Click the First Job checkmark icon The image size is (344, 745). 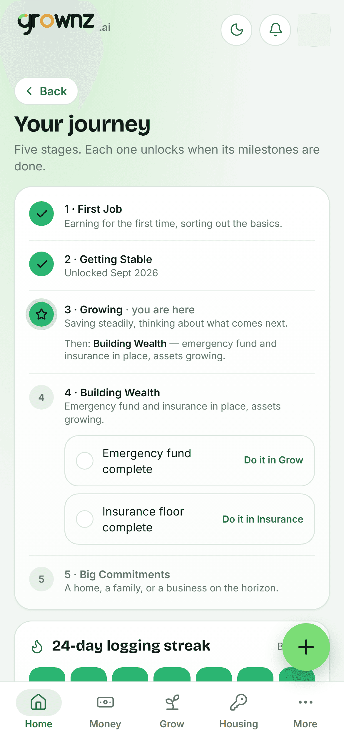pyautogui.click(x=41, y=214)
